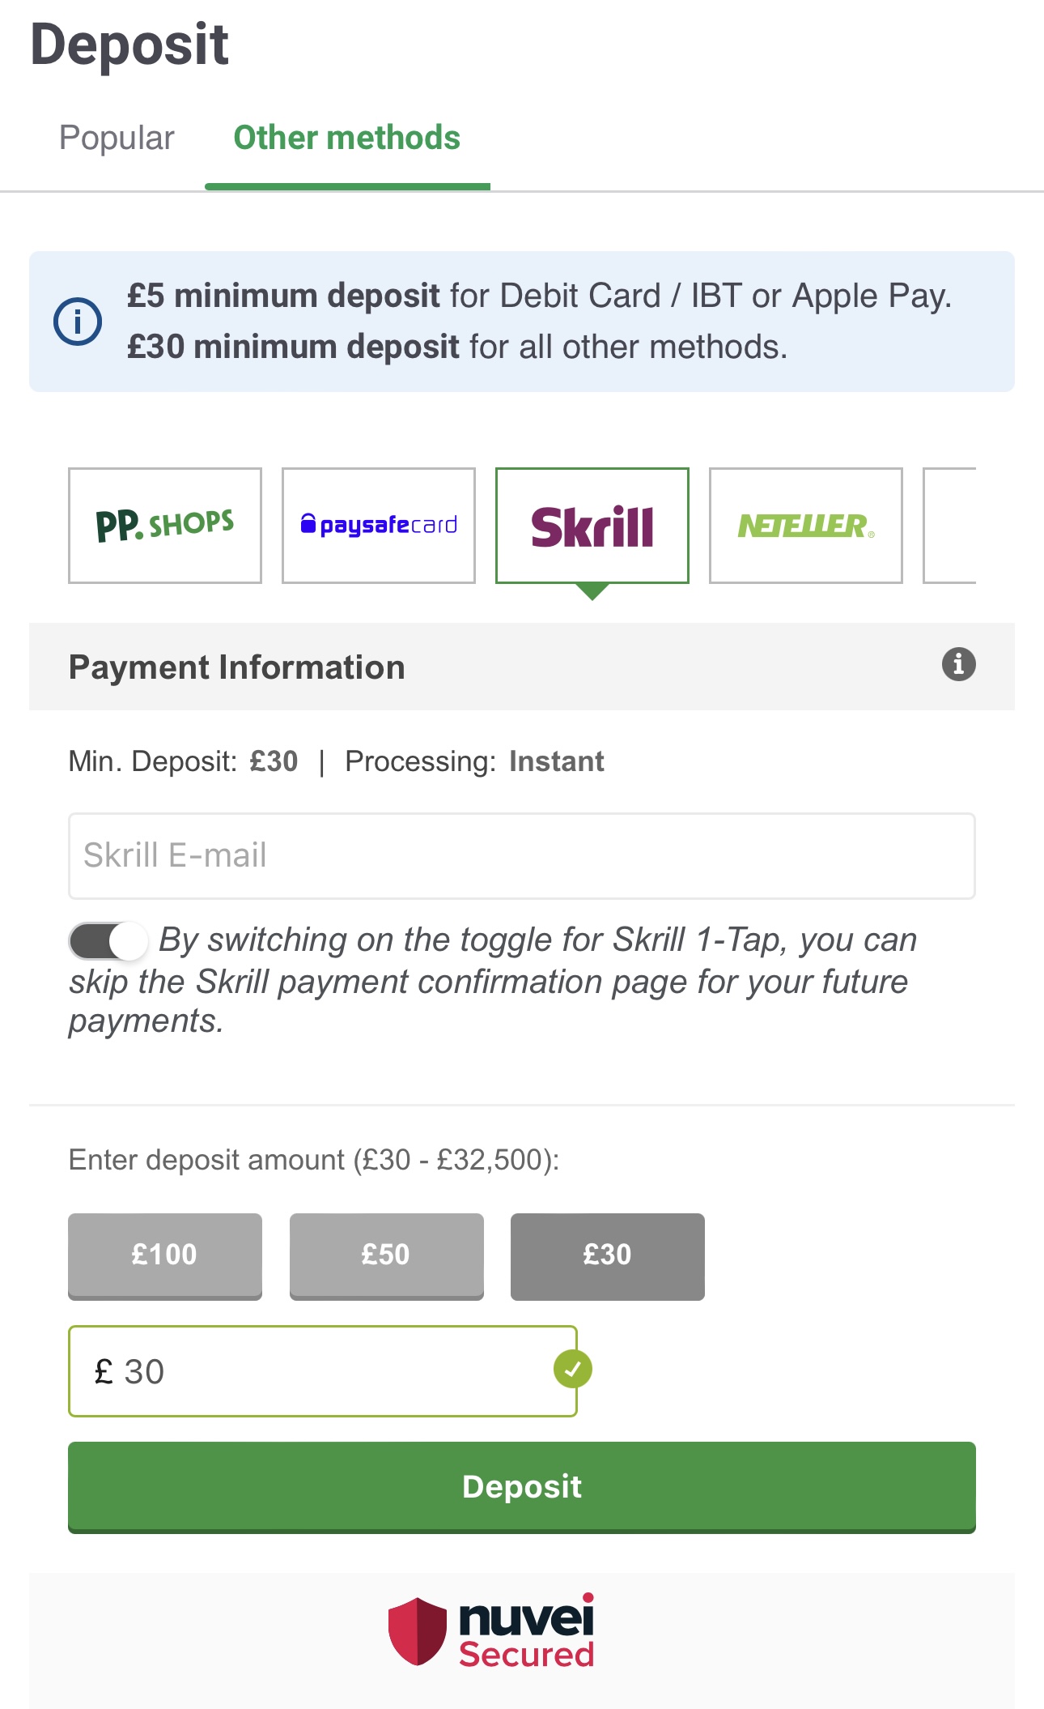This screenshot has height=1709, width=1044.
Task: Select the Skrill payment method logo
Action: click(592, 525)
